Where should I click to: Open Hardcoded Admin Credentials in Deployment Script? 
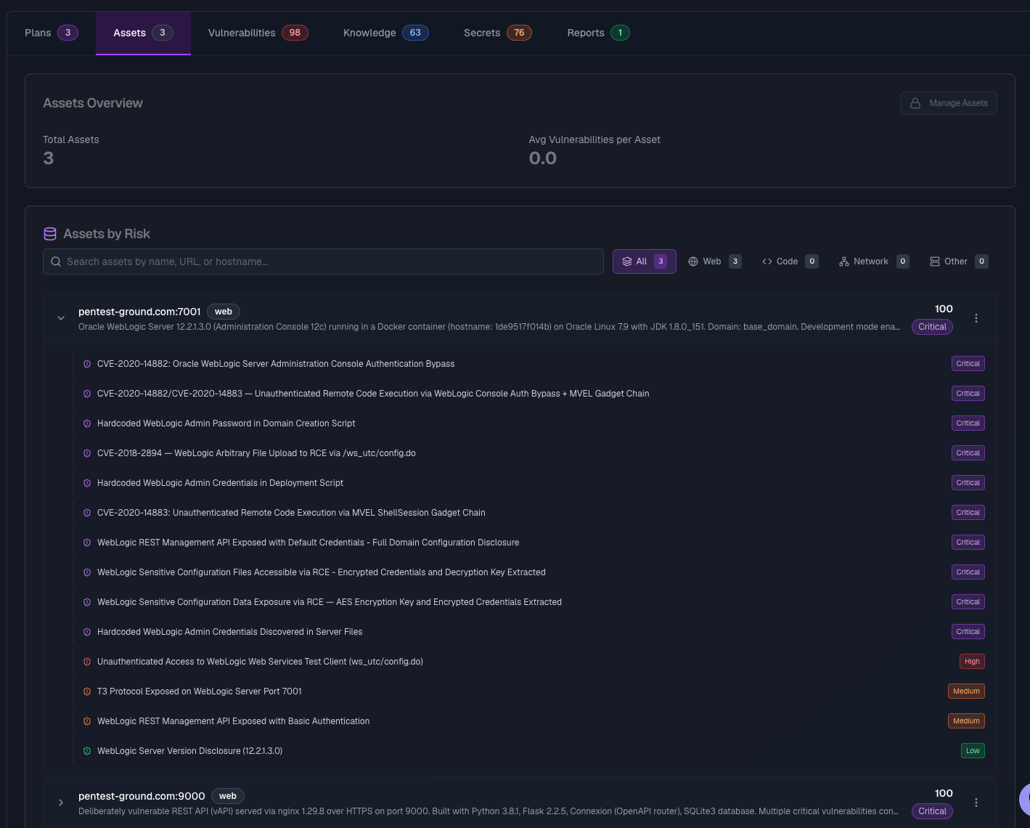tap(220, 483)
